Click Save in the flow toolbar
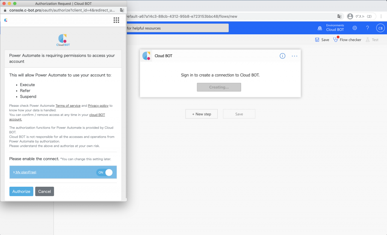387x235 pixels. [322, 40]
